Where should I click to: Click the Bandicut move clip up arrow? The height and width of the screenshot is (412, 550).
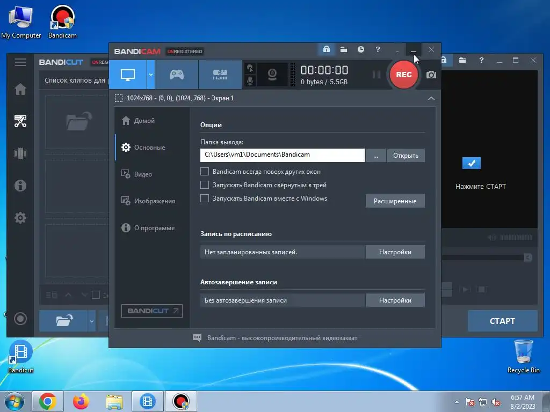tap(68, 295)
